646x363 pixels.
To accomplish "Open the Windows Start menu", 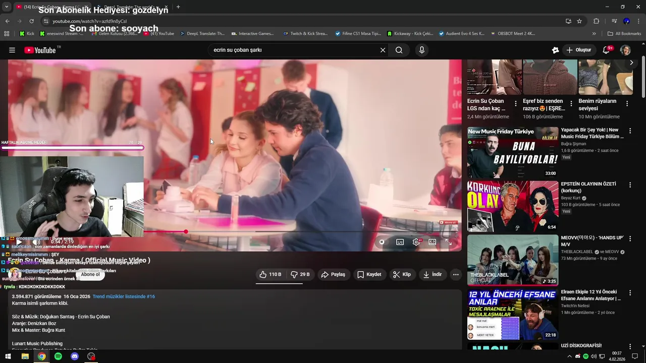I will coord(8,356).
